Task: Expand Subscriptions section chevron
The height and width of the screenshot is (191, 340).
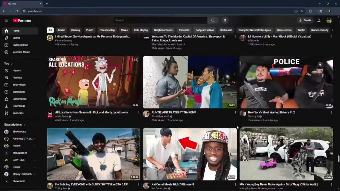Action: click(24, 125)
